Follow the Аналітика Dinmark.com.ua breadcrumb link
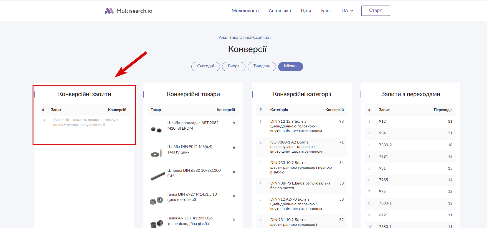The width and height of the screenshot is (487, 228). (244, 37)
